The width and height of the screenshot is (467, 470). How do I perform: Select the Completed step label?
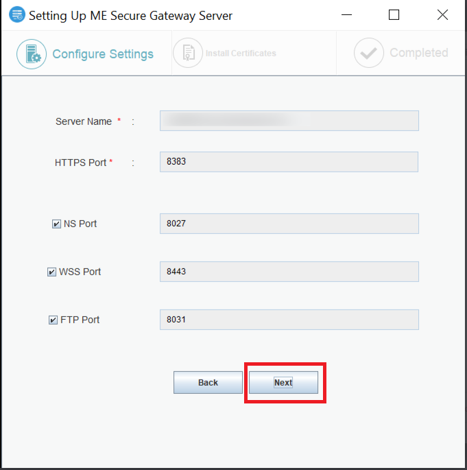418,54
